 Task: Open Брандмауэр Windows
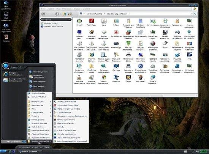pyautogui.click(x=128, y=35)
